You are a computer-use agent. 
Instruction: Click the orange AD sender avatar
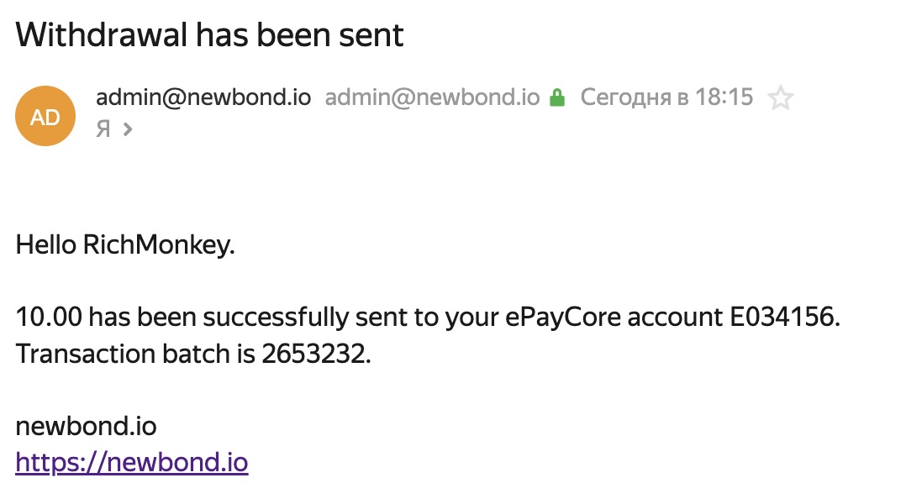[45, 116]
